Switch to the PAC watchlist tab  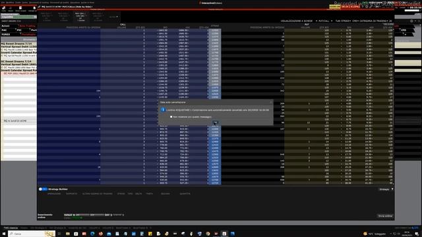(4, 30)
